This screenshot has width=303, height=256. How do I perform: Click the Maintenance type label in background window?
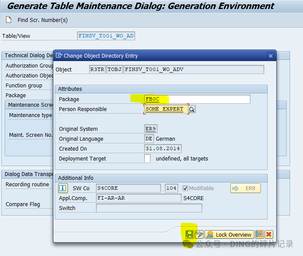tap(30, 115)
